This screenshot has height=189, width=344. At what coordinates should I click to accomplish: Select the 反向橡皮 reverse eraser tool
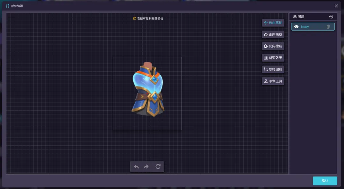(x=273, y=46)
